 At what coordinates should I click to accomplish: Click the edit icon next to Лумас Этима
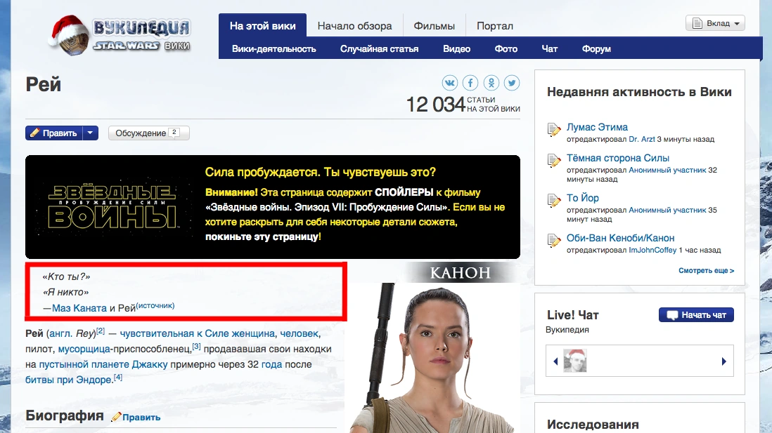coord(554,129)
